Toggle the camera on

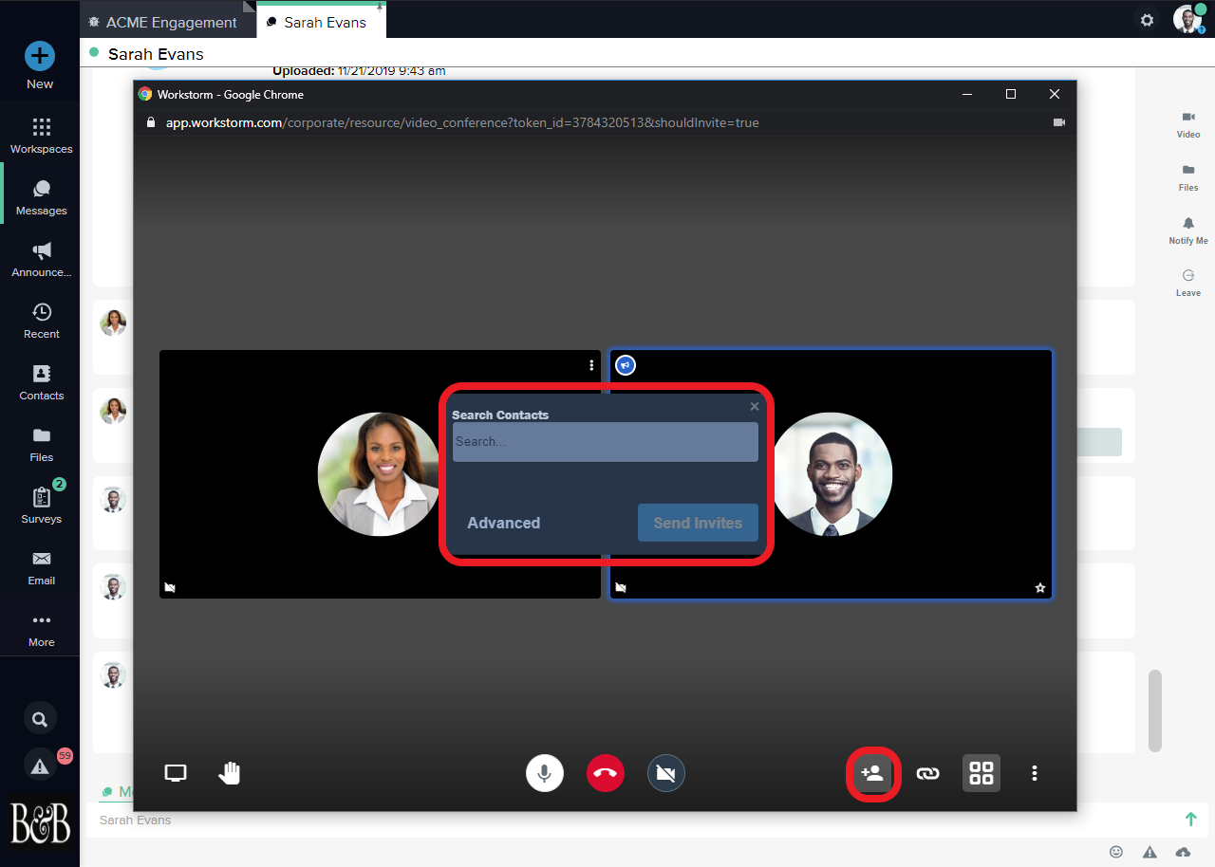(666, 773)
